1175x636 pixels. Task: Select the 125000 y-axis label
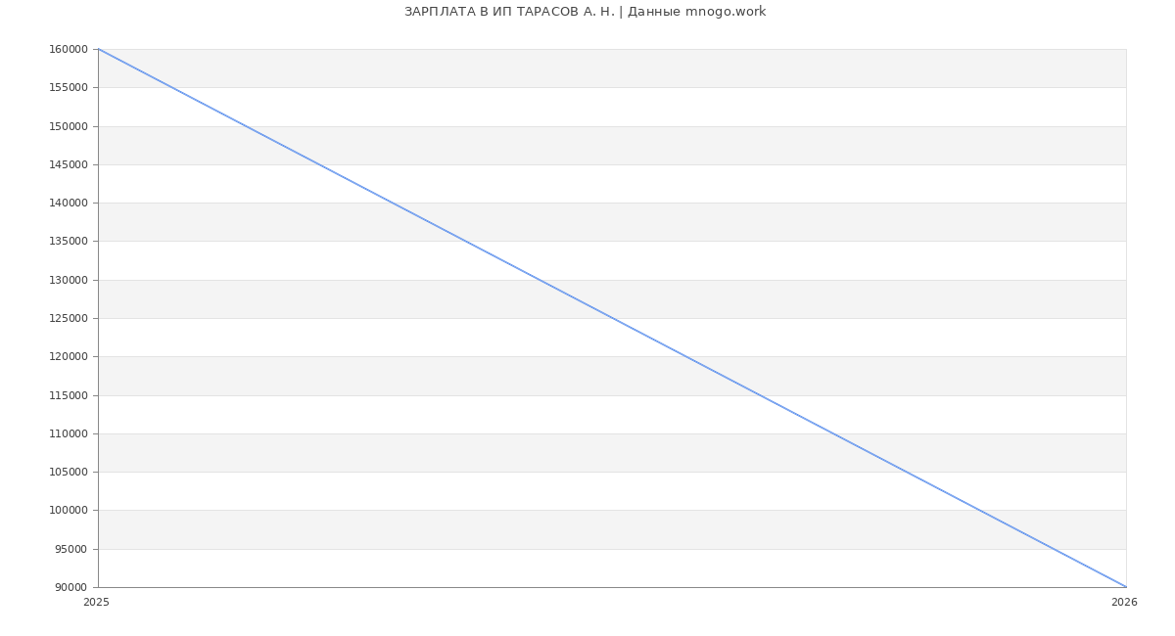69,319
